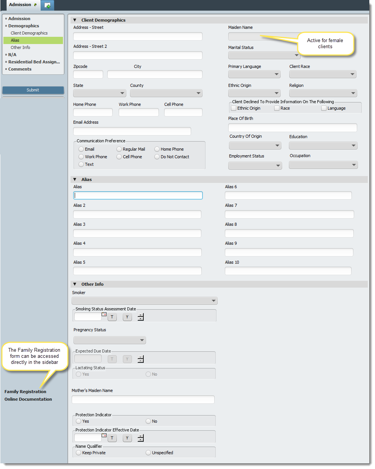Open the Country Of Origin dropdown
Image resolution: width=375 pixels, height=469 pixels.
255,146
